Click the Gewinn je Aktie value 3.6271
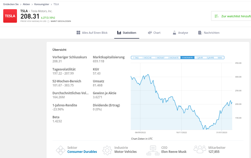251x158 pixels. 97,97
